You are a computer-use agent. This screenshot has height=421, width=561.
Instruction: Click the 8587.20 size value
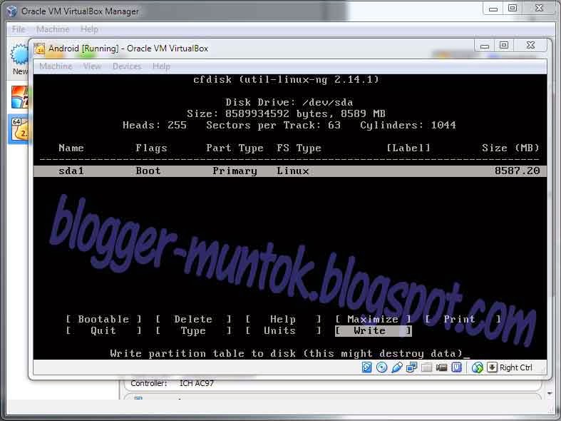pos(517,171)
